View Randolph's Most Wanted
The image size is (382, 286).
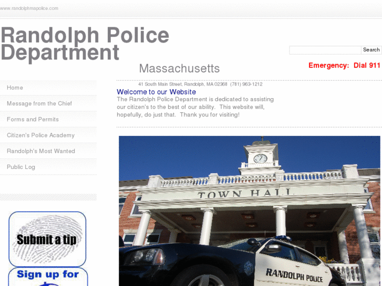(x=48, y=151)
